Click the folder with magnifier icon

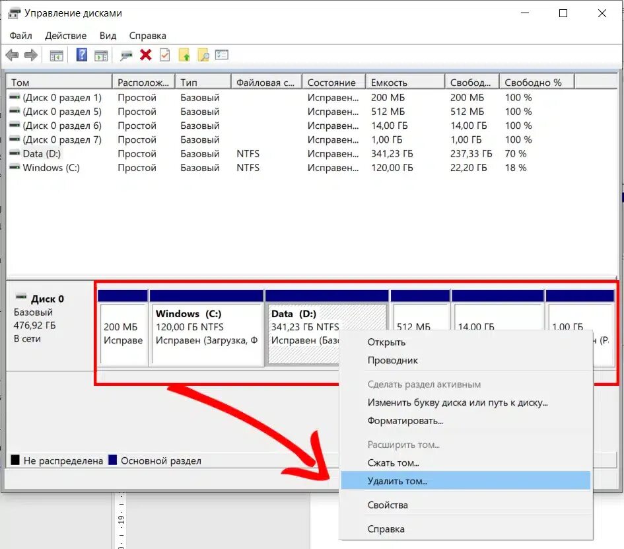(203, 55)
